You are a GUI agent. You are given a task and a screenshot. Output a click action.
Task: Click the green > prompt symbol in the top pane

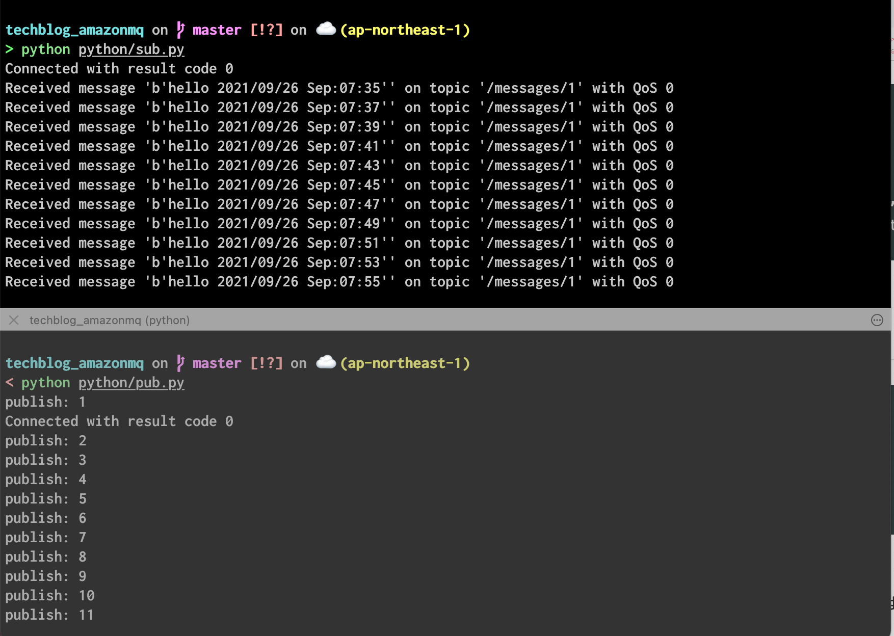pyautogui.click(x=9, y=49)
